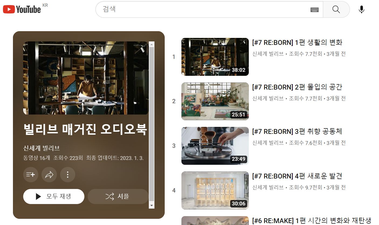
Task: Open video title '[#6 RE:MAKE] 1편 시간의 변화와 재탄생'
Action: (312, 220)
